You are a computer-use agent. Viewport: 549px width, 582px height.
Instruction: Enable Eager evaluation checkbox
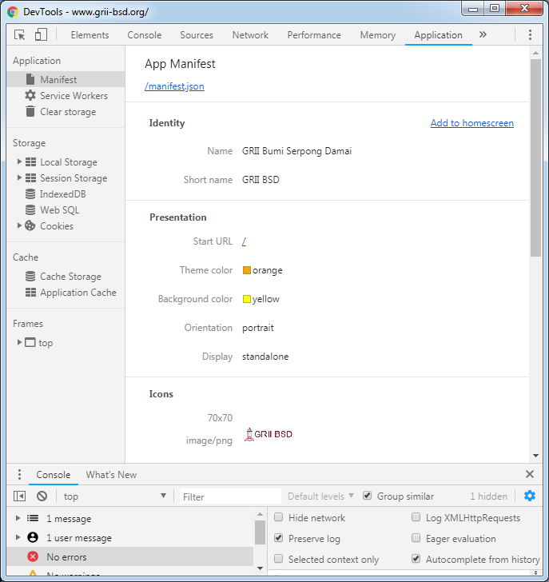pos(416,538)
